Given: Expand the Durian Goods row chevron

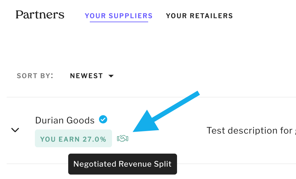Looking at the screenshot, I should coord(15,130).
